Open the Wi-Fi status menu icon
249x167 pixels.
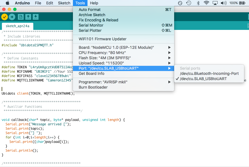206,3
